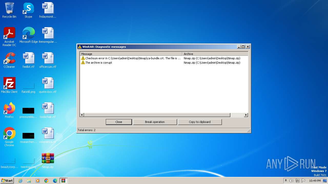
Task: Sort by the Message column header
Action: tap(131, 54)
